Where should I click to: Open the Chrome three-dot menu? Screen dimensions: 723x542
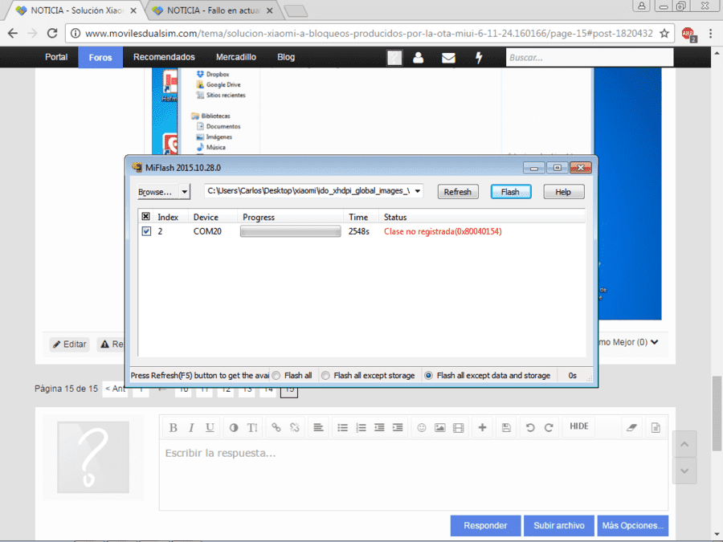(x=711, y=34)
